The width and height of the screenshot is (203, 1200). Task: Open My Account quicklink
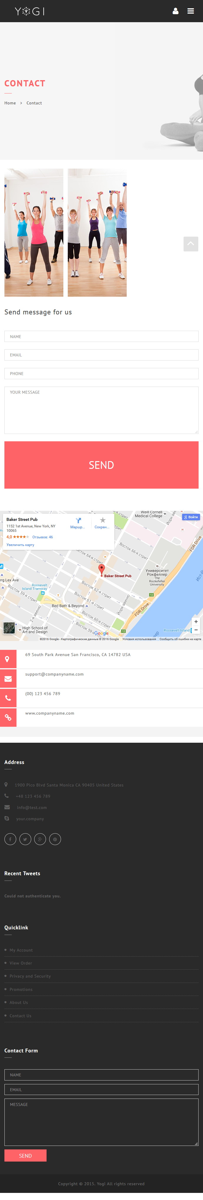pyautogui.click(x=21, y=950)
